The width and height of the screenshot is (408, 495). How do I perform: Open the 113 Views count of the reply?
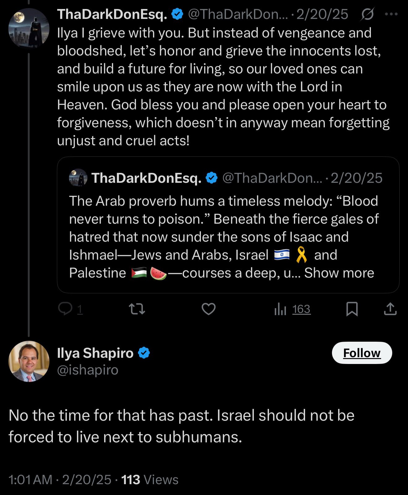(x=150, y=480)
